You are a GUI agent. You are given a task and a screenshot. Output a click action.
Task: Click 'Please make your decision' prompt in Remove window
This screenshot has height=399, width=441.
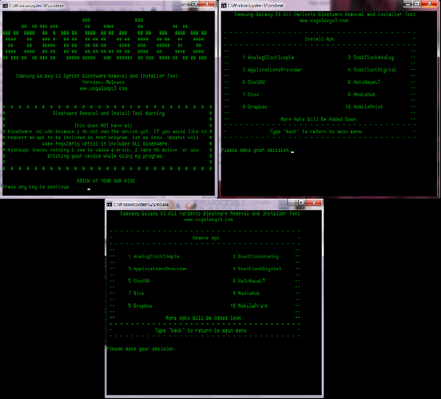141,349
